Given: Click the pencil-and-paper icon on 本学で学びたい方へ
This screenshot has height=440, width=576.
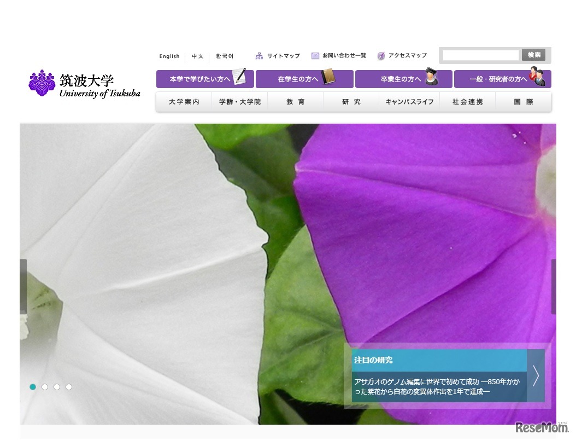Looking at the screenshot, I should pyautogui.click(x=239, y=77).
